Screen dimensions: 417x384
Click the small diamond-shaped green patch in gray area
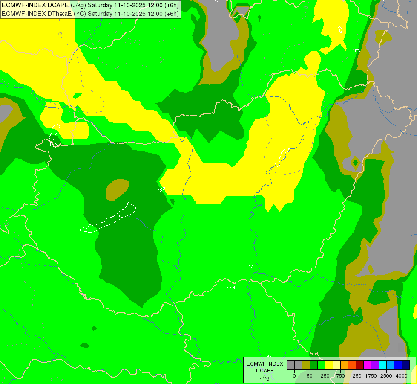pyautogui.click(x=356, y=162)
